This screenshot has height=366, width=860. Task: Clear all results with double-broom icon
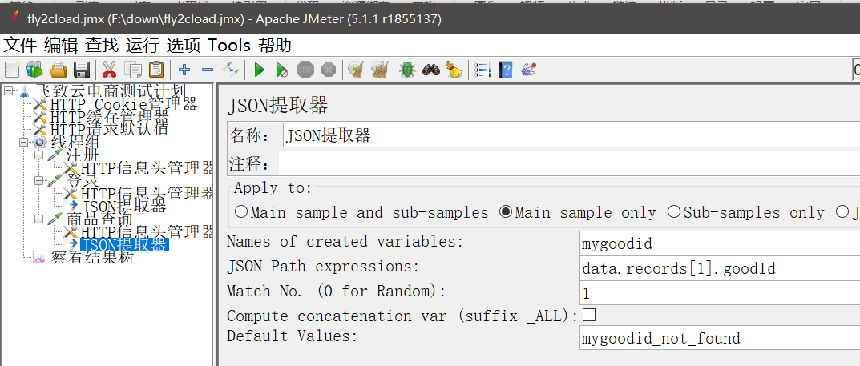point(380,70)
